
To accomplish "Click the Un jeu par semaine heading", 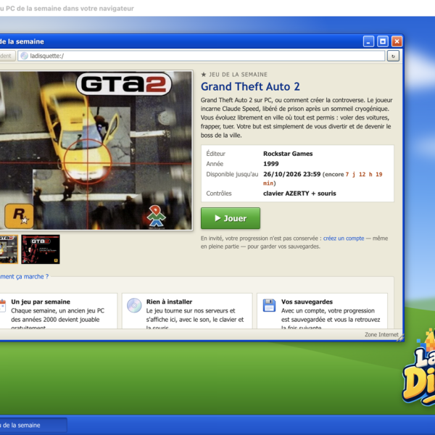I will (x=41, y=302).
